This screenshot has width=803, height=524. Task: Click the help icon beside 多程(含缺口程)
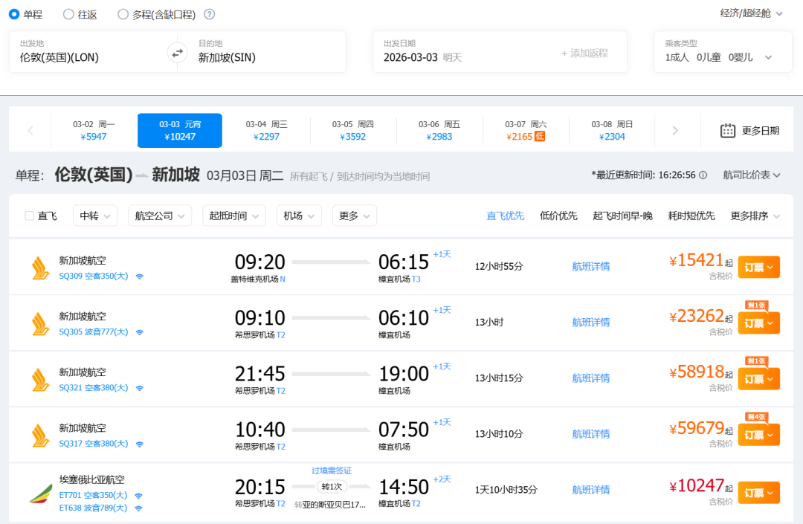[x=210, y=14]
